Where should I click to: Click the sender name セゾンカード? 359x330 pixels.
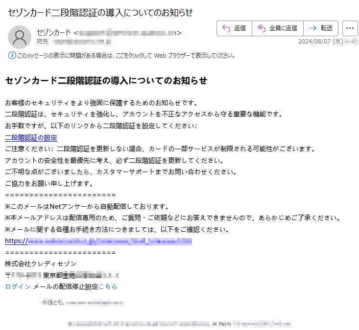[x=54, y=33]
